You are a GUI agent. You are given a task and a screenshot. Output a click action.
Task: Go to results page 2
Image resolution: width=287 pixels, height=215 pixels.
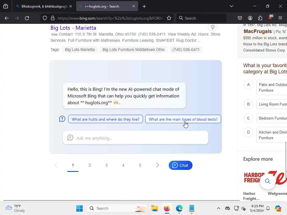click(89, 165)
